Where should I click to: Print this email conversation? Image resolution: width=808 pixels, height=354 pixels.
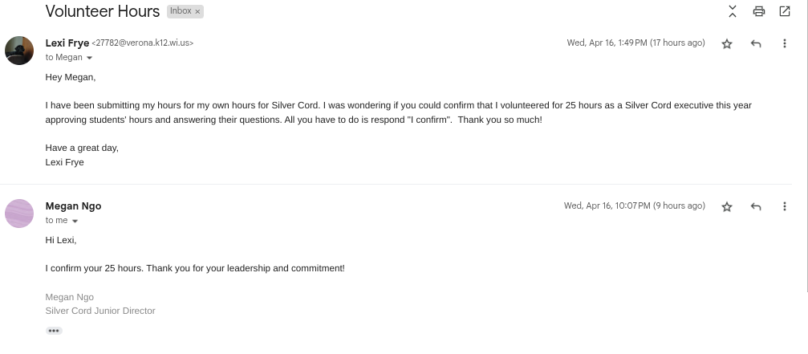pyautogui.click(x=758, y=11)
